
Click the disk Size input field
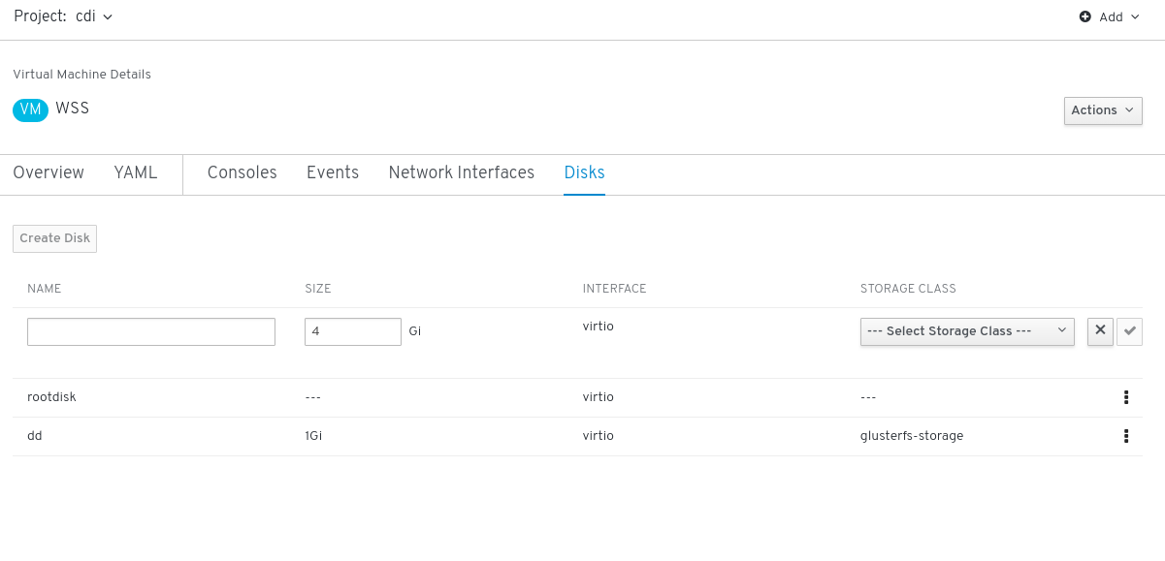tap(352, 331)
